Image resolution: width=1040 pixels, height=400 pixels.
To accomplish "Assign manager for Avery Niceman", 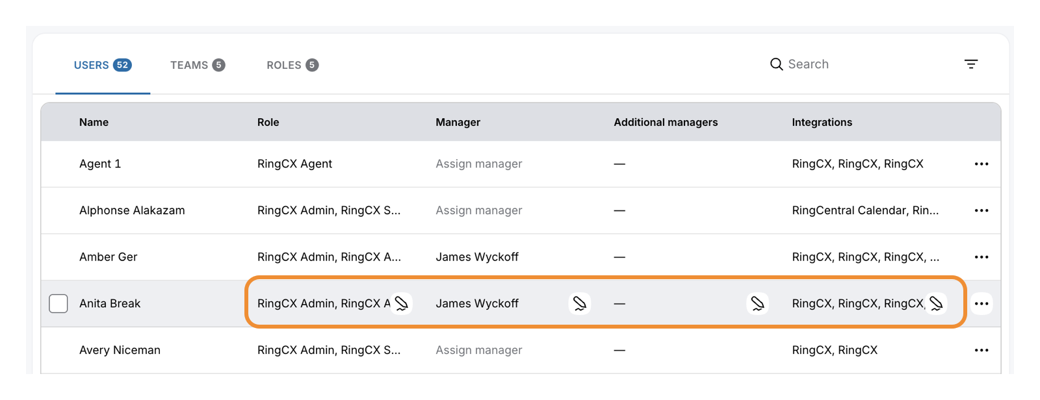I will [478, 350].
